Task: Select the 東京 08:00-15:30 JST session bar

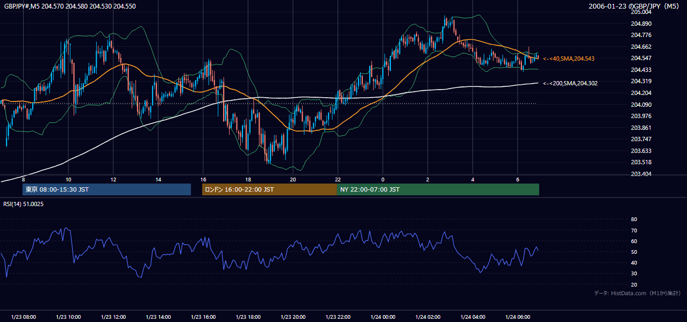Action: click(x=106, y=189)
